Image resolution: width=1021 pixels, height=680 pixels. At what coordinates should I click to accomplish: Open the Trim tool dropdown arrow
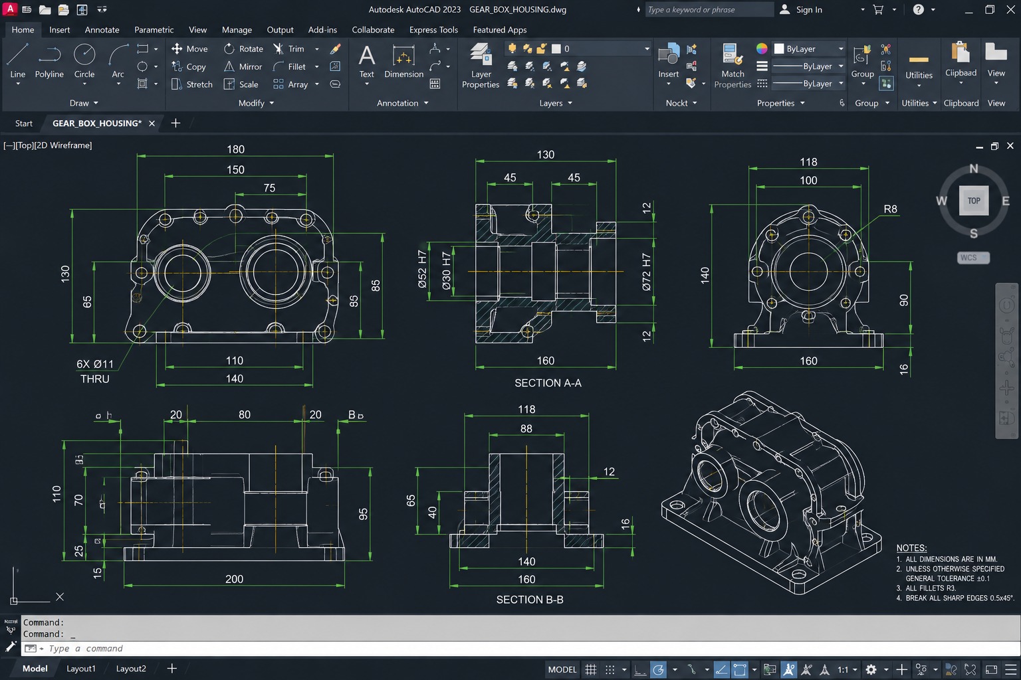click(x=316, y=49)
